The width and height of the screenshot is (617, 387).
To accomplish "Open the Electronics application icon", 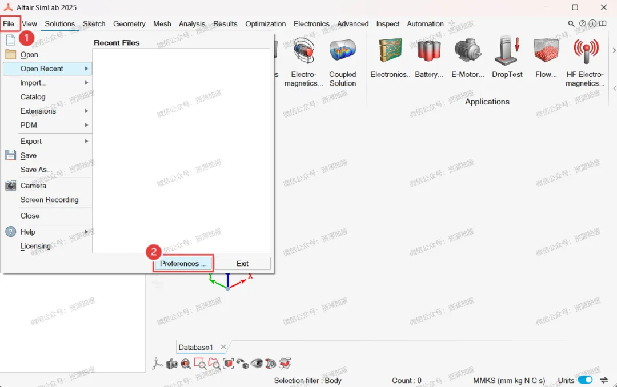I will [390, 50].
